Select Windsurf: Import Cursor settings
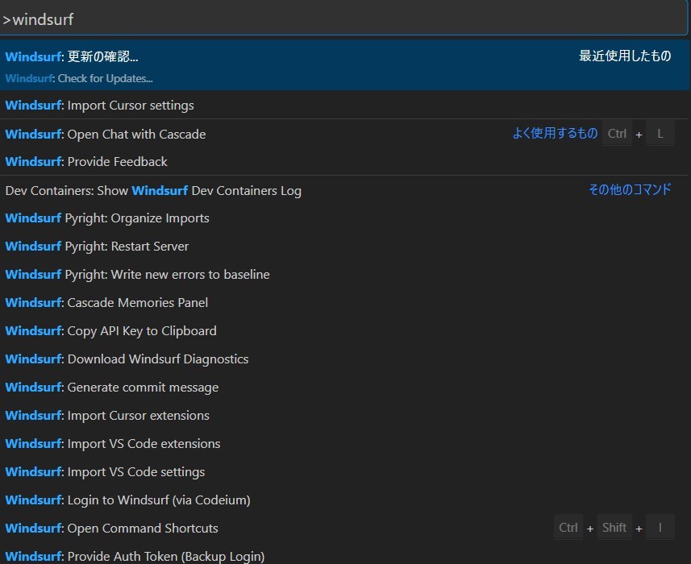691x564 pixels. (x=344, y=106)
